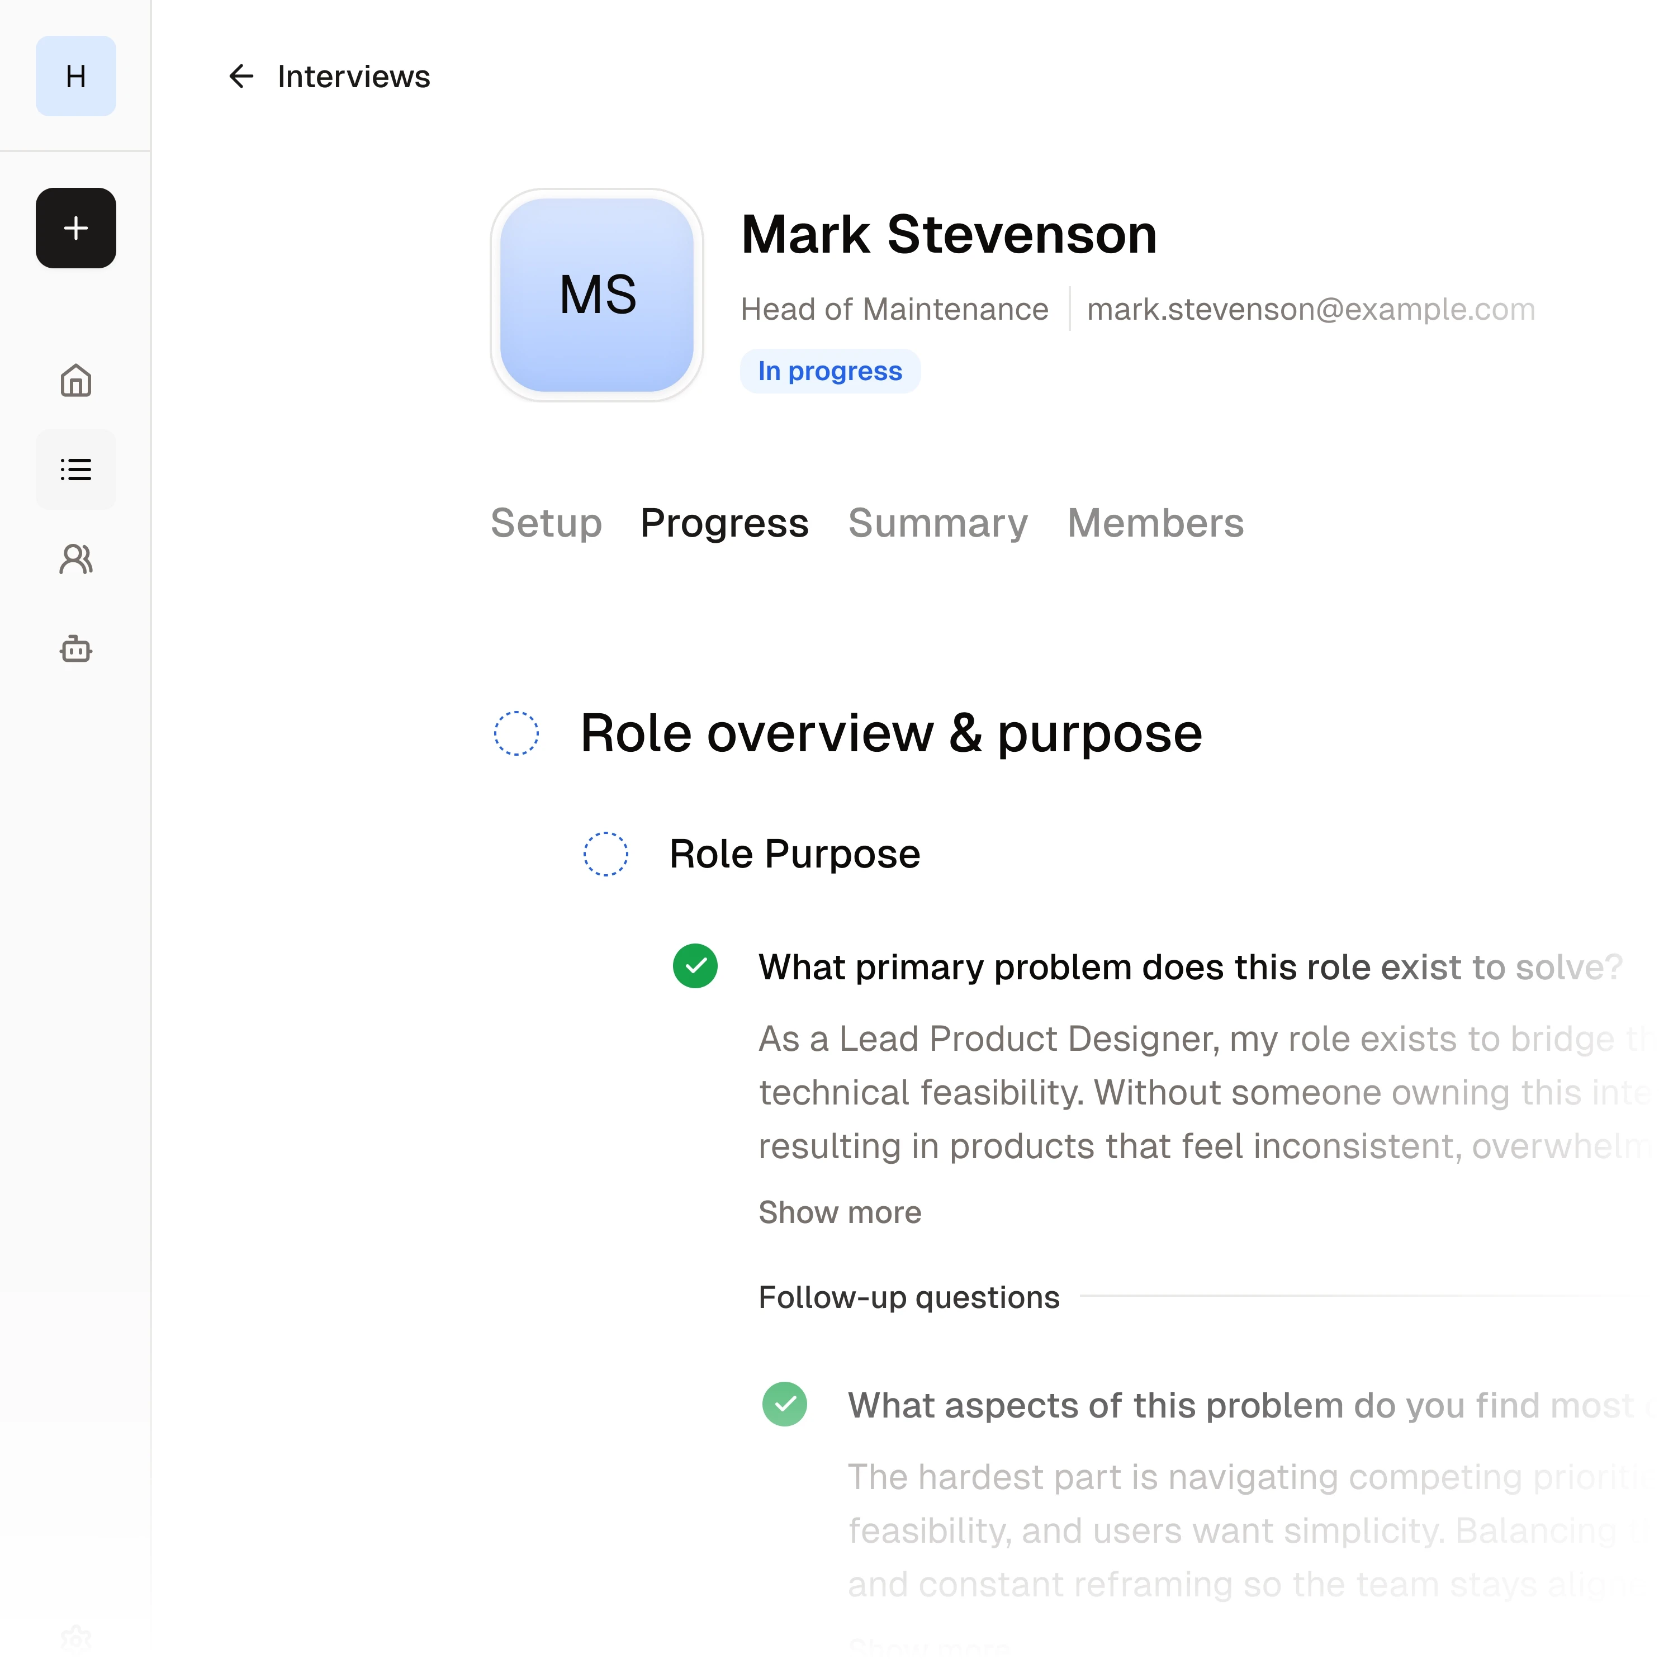Click the Role Purpose dashed status circle

click(605, 854)
